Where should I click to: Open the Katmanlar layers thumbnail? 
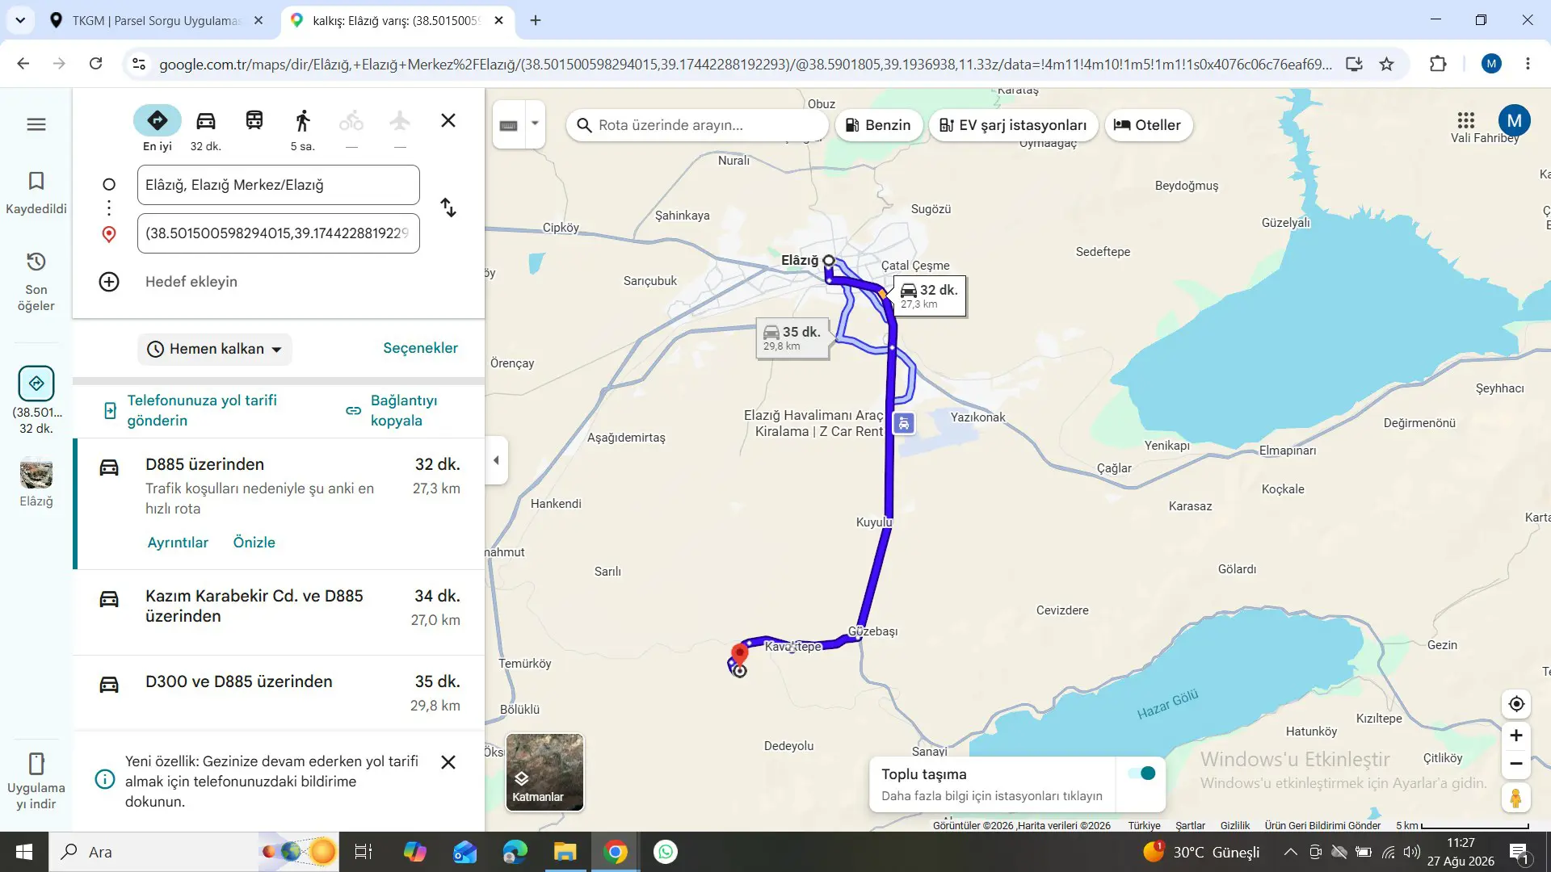544,772
